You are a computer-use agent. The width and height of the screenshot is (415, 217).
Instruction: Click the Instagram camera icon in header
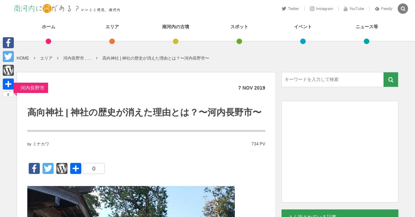[x=312, y=9]
